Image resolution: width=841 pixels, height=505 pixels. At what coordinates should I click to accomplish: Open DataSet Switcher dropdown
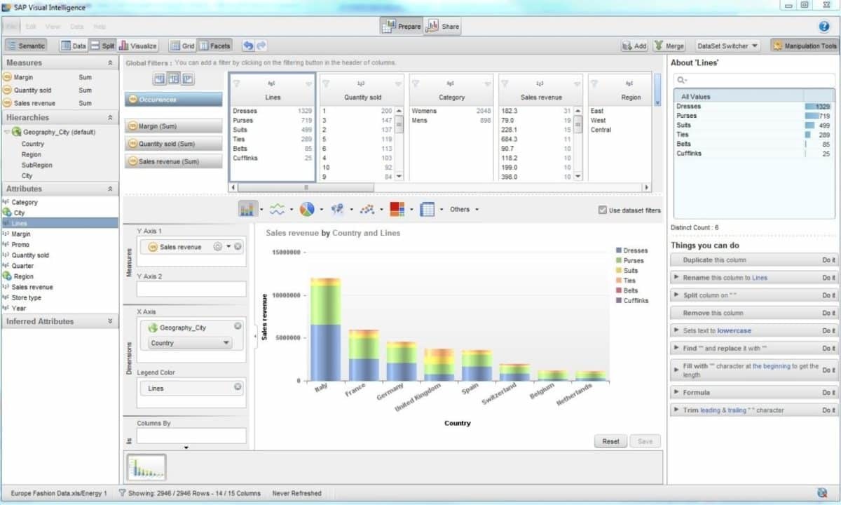727,46
